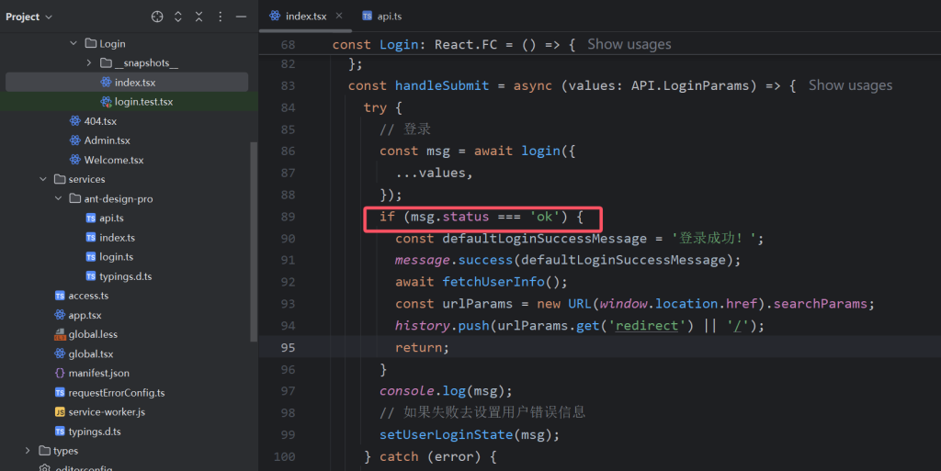Click the Collapse All icon in Project panel
Viewport: 941px width, 471px height.
pyautogui.click(x=199, y=17)
